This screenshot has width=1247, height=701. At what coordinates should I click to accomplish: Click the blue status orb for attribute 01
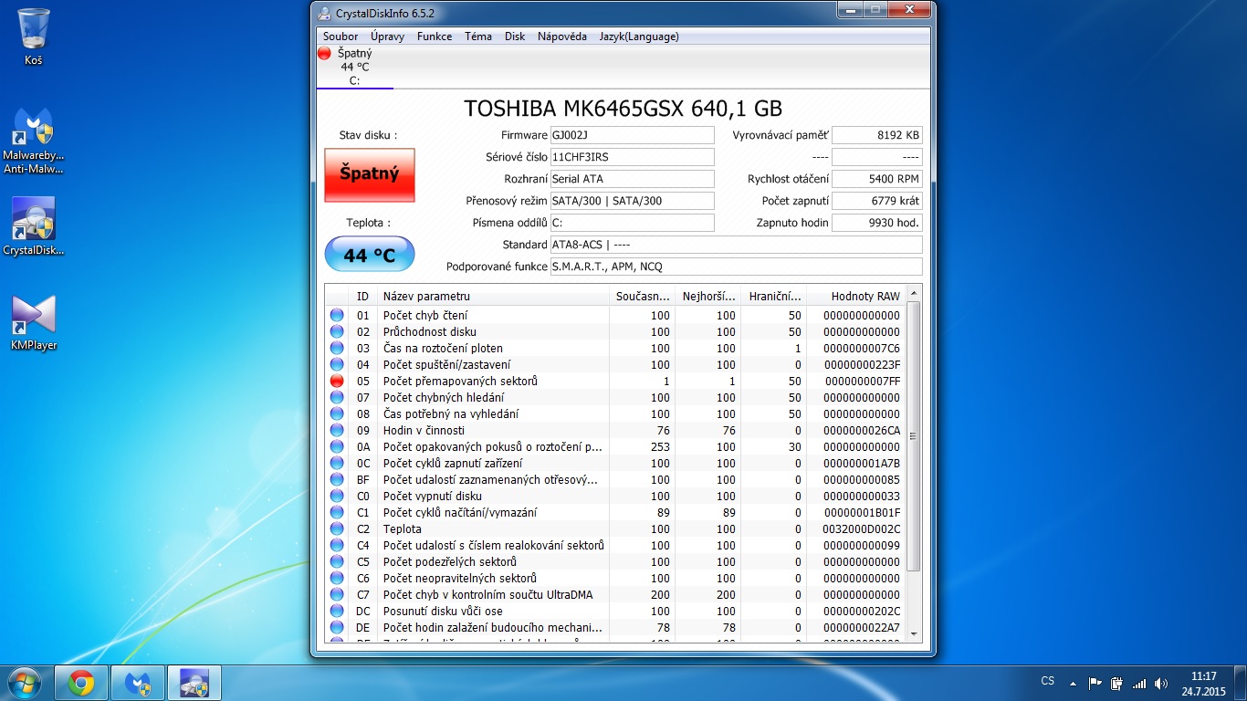[x=337, y=315]
